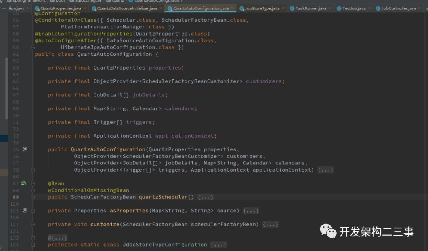Viewport: 428px width, 251px height.
Task: Close the QuartzDataSourceInitializer.java tab
Action: pos(160,8)
